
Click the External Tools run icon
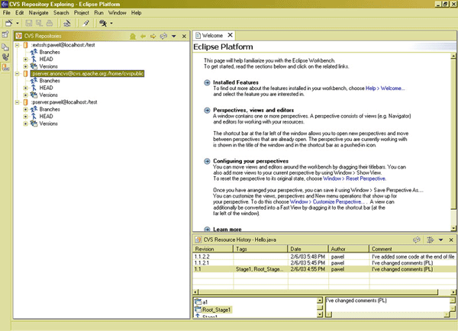click(x=103, y=23)
